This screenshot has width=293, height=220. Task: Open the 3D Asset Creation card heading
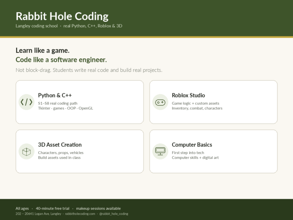[60, 145]
